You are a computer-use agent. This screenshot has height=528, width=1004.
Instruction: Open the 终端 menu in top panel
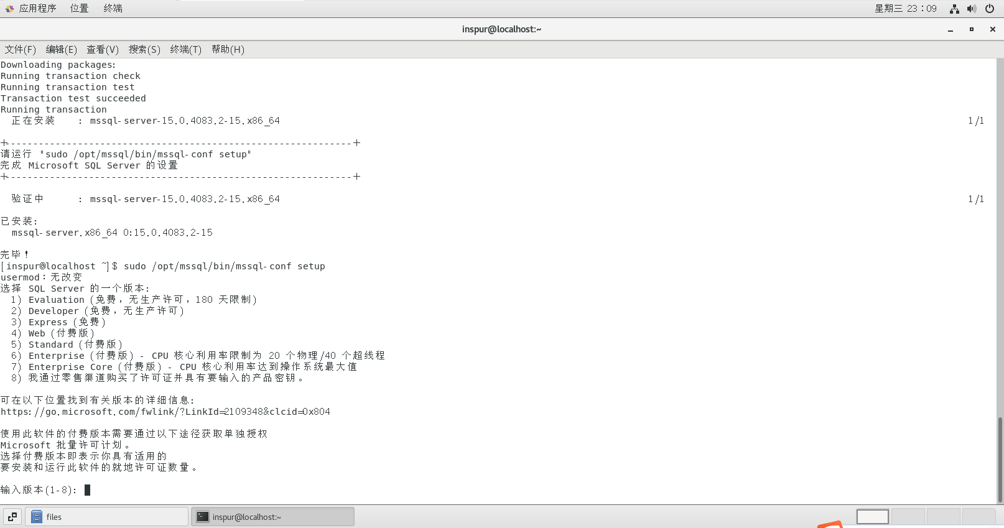113,8
